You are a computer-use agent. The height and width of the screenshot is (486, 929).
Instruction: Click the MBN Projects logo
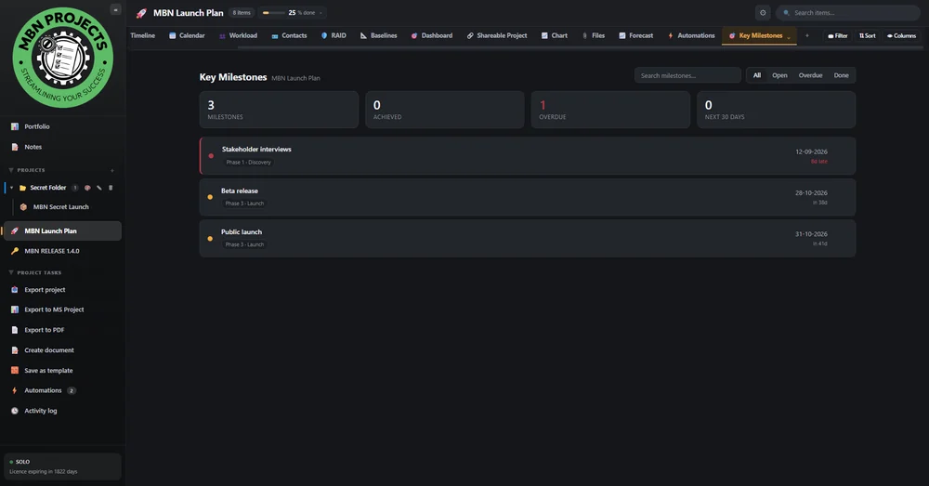(x=63, y=58)
